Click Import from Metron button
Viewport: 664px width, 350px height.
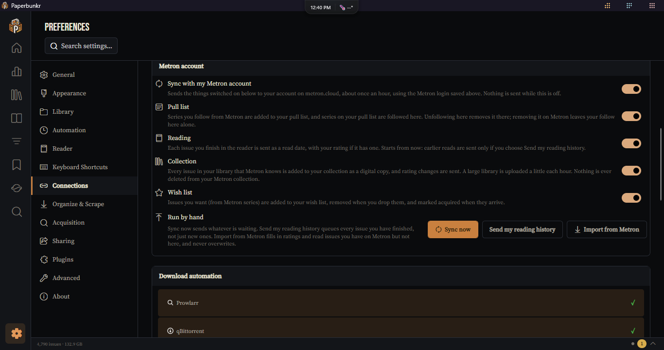(607, 229)
